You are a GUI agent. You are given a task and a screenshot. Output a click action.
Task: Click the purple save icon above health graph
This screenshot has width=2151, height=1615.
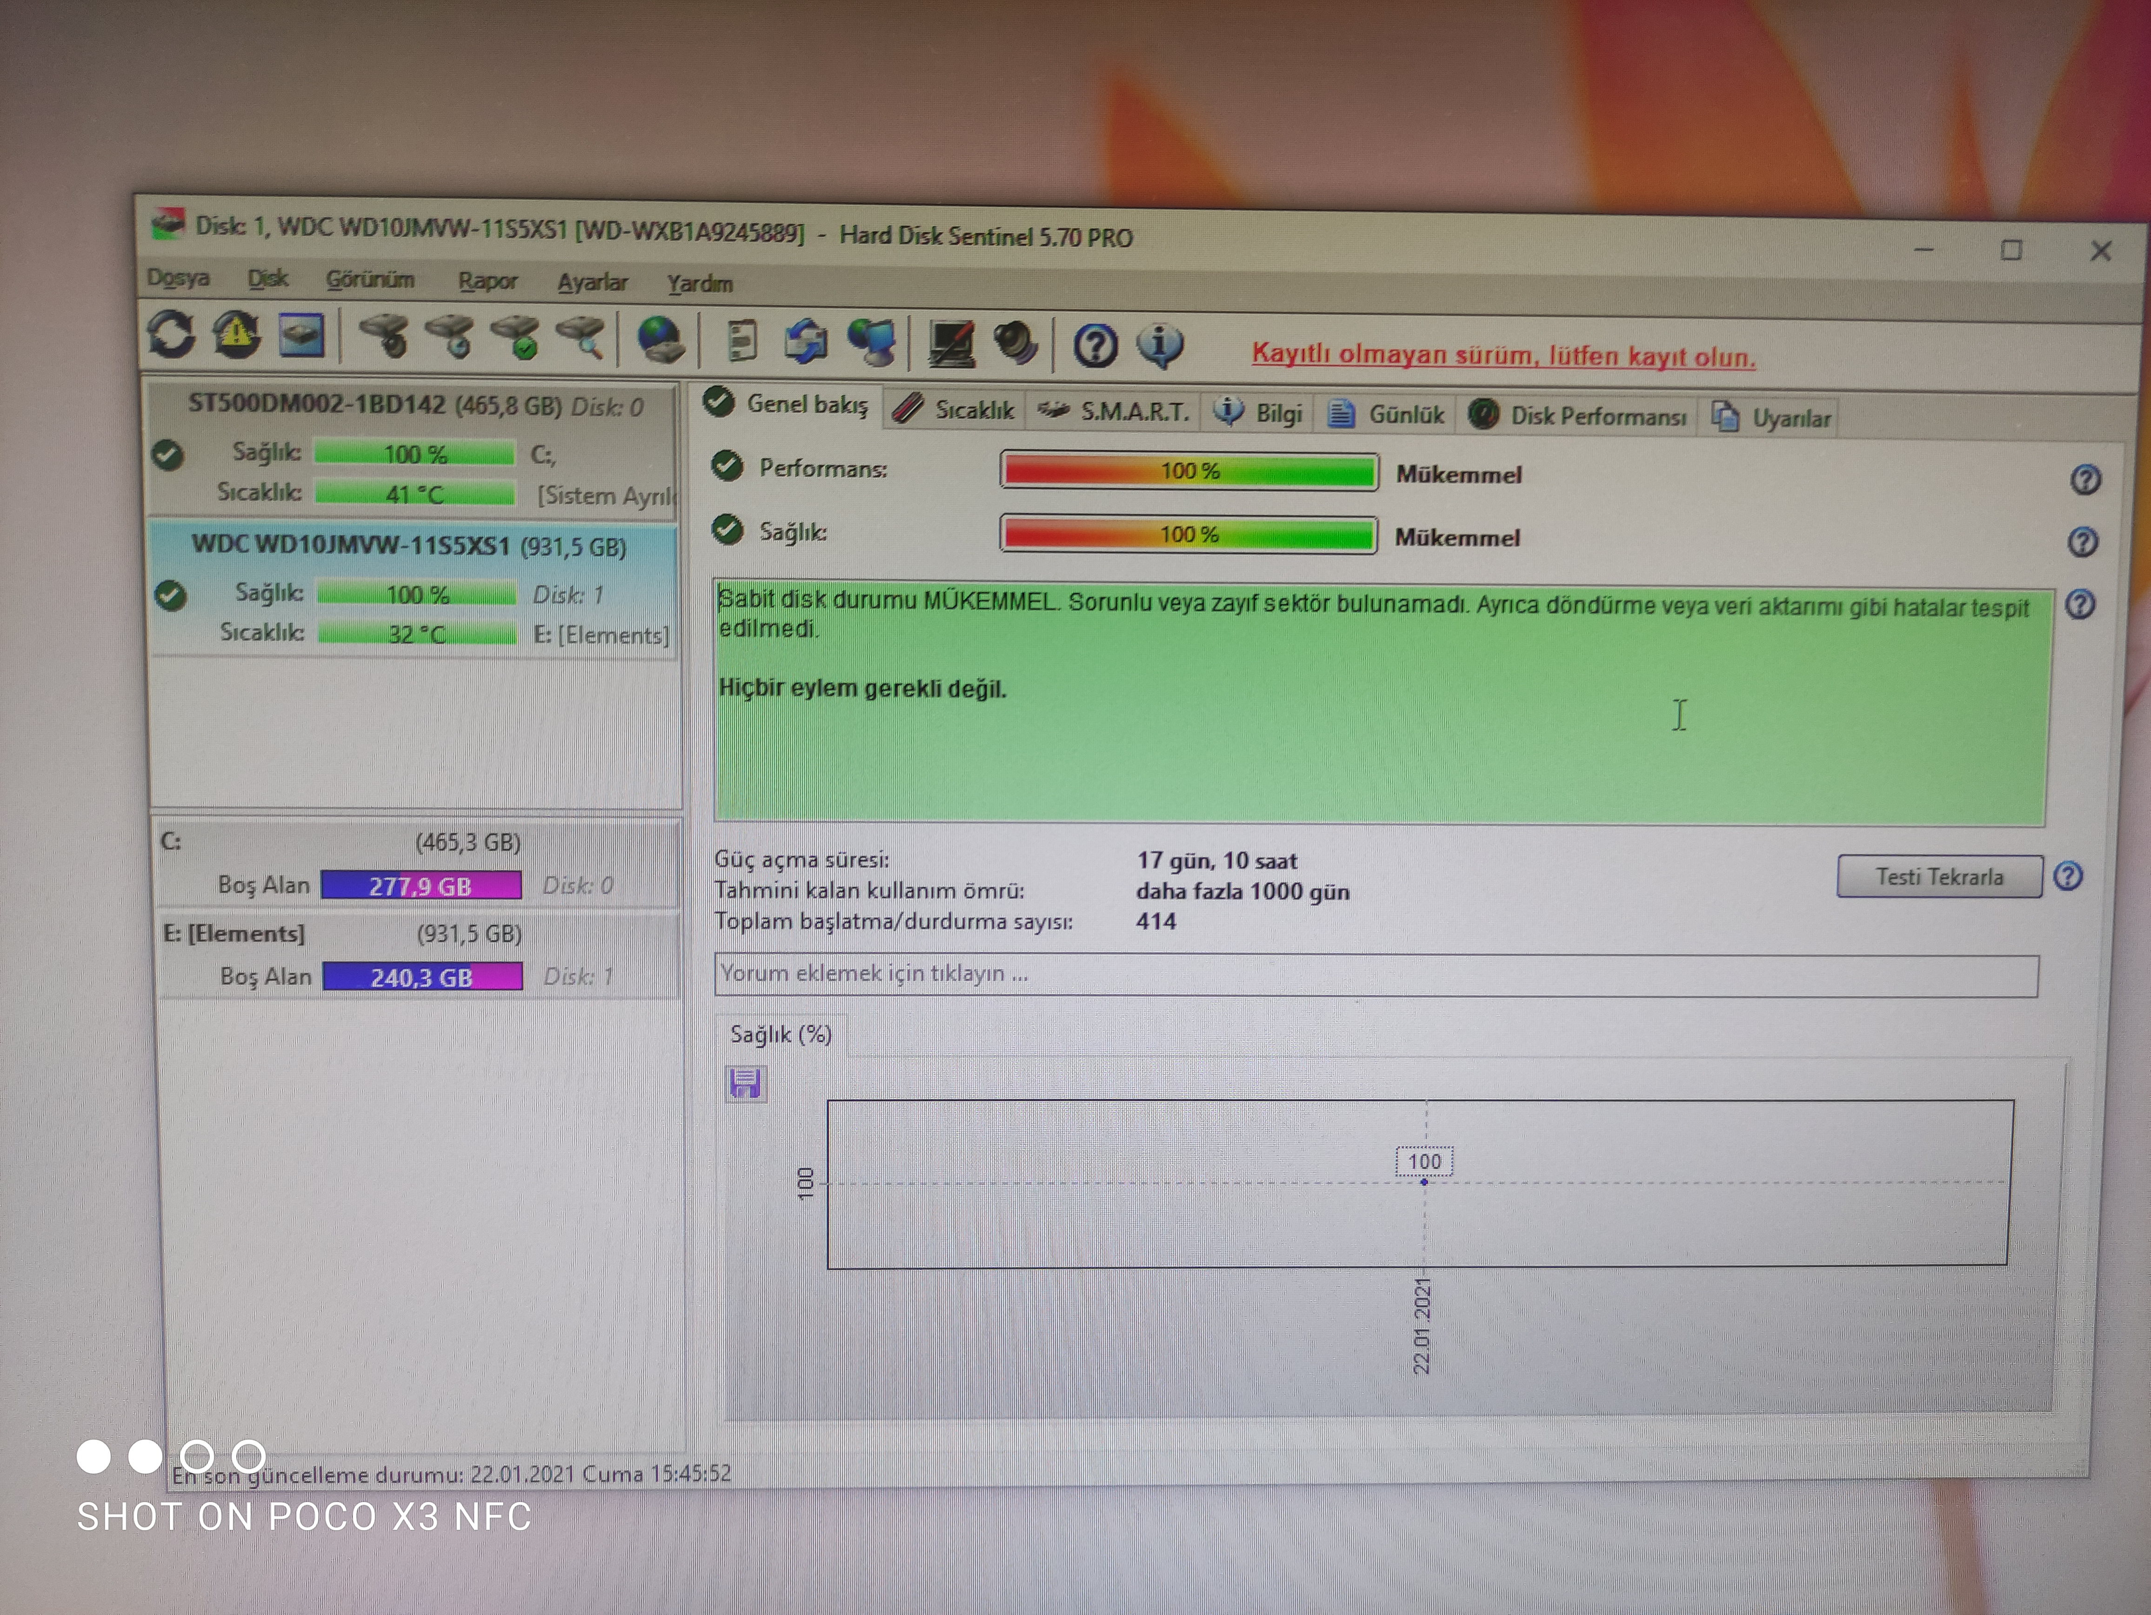[x=746, y=1083]
